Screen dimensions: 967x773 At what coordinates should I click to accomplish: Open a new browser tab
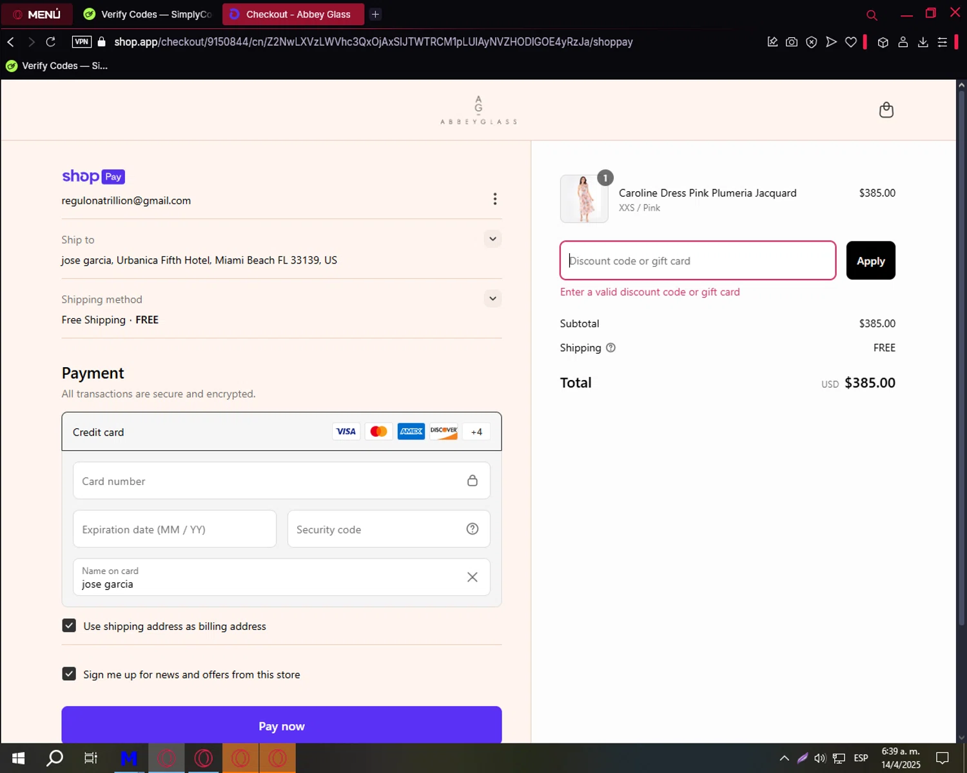tap(375, 14)
